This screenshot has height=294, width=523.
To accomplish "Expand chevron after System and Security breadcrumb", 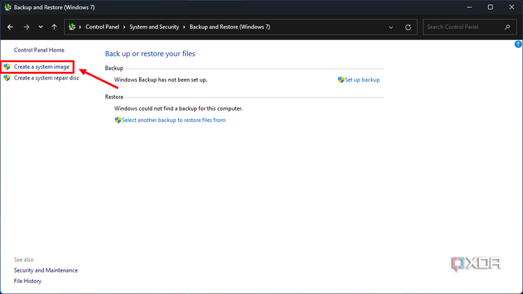I will (184, 27).
